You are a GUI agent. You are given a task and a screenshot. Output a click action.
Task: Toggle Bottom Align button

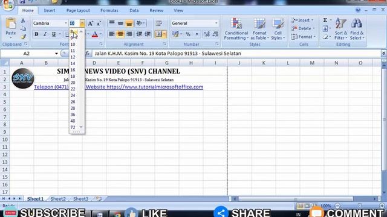coord(129,23)
